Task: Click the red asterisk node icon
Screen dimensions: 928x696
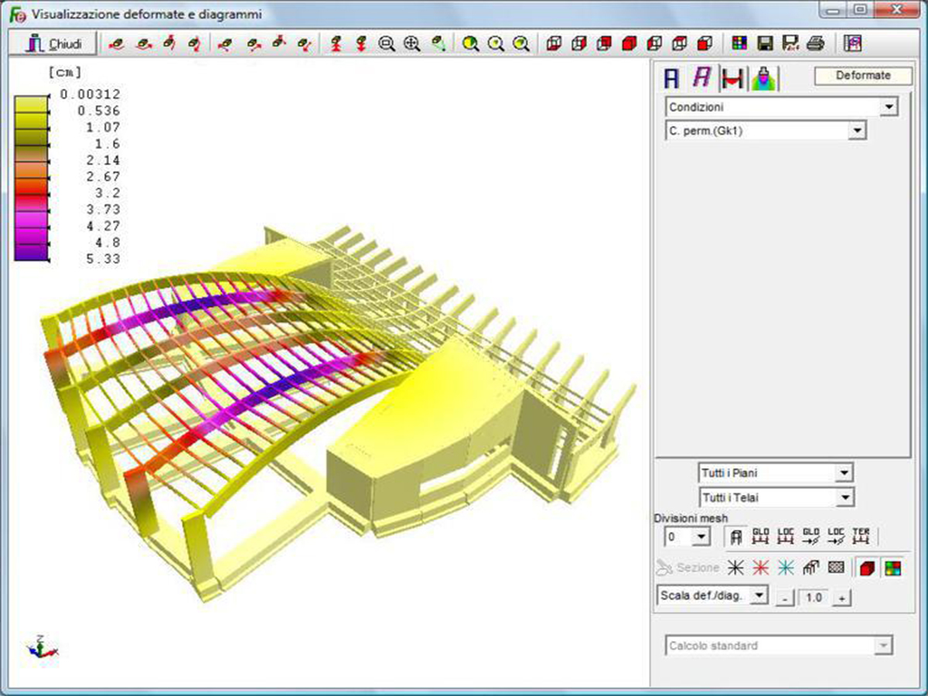Action: [761, 568]
